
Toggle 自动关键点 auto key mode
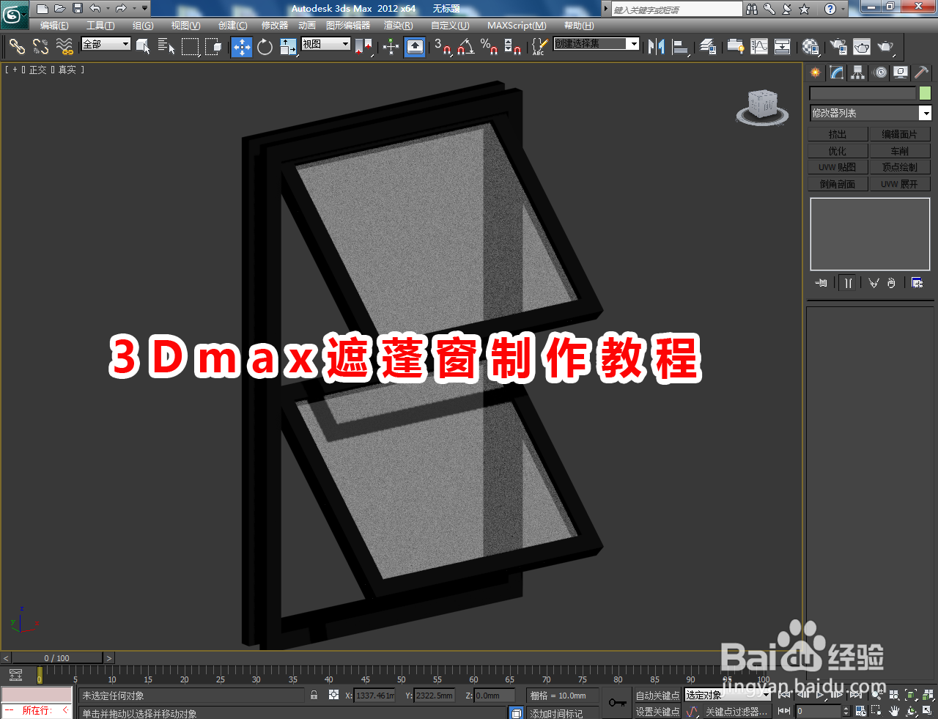pos(657,696)
